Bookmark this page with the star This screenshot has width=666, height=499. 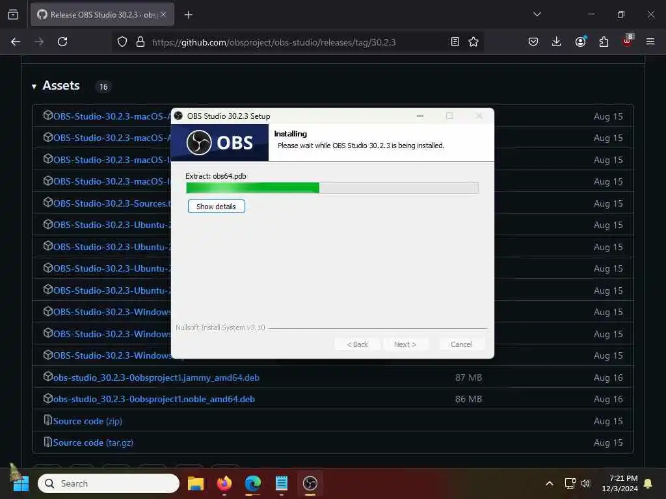(x=473, y=42)
